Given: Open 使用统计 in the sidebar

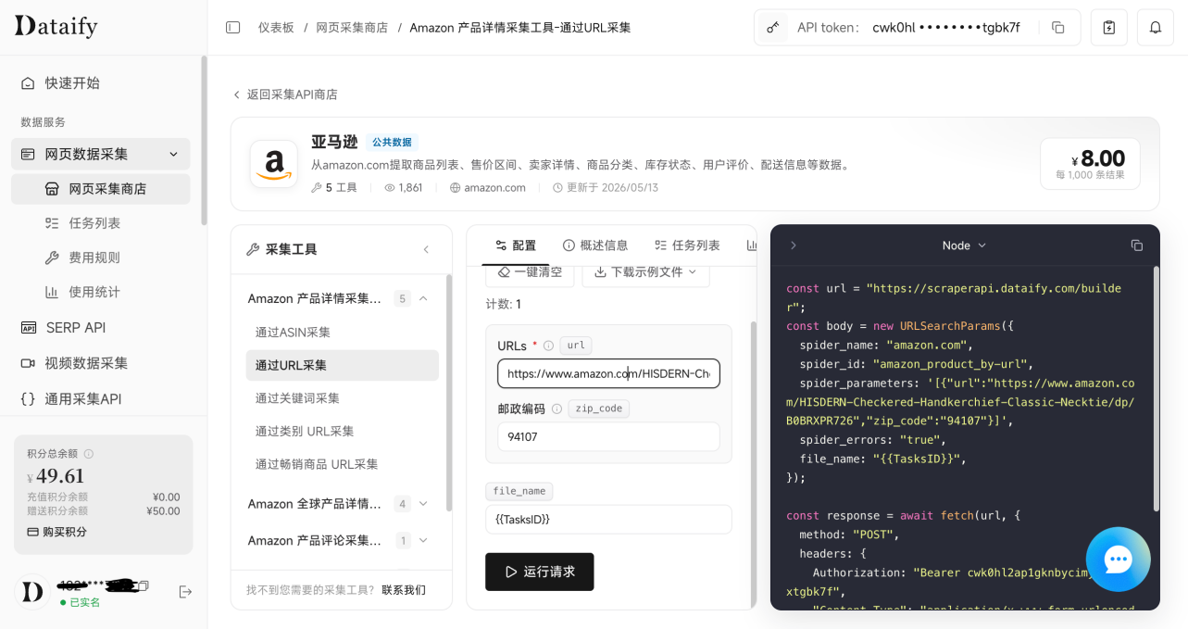Looking at the screenshot, I should 101,292.
